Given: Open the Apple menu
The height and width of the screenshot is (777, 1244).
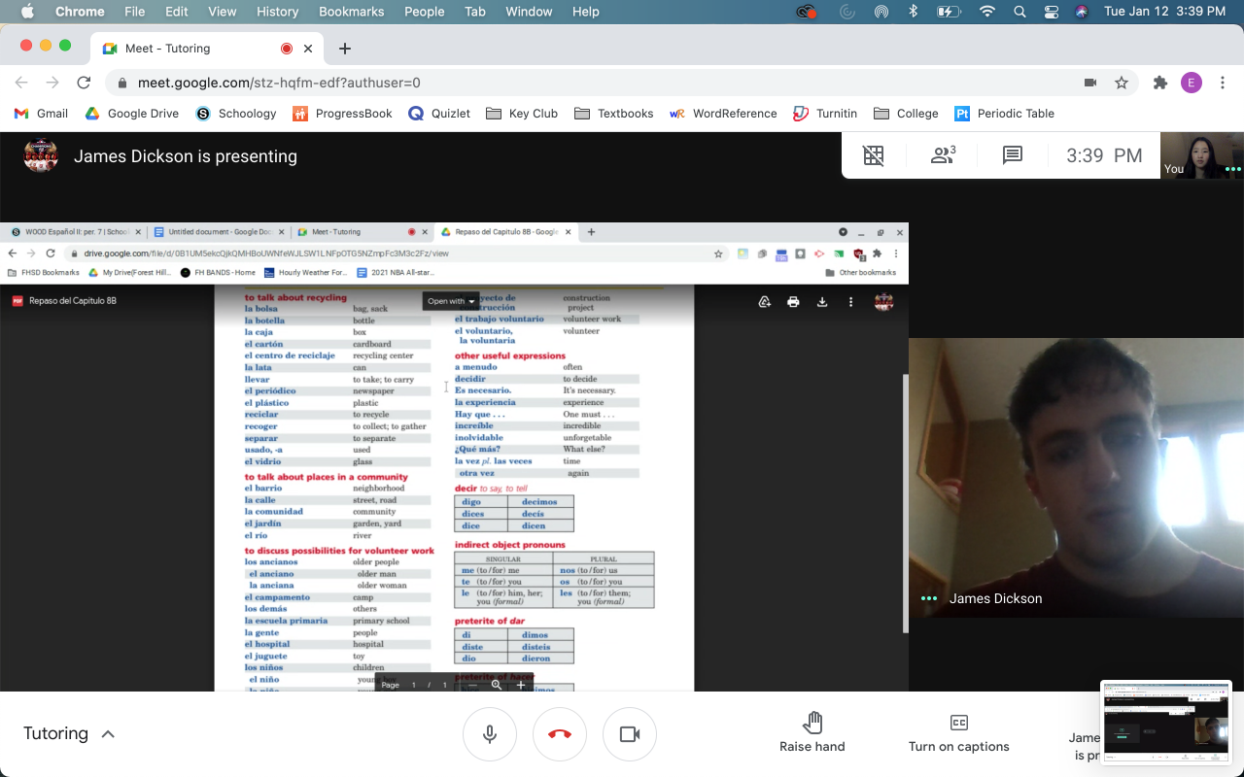Looking at the screenshot, I should click(27, 12).
